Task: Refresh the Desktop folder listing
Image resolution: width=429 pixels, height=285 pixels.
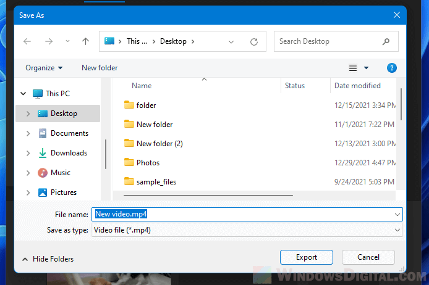Action: (254, 42)
